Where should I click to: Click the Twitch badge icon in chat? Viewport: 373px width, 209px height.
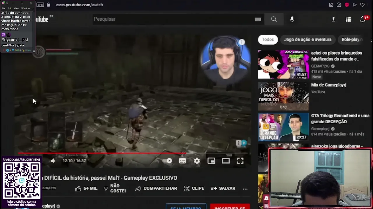point(3,35)
